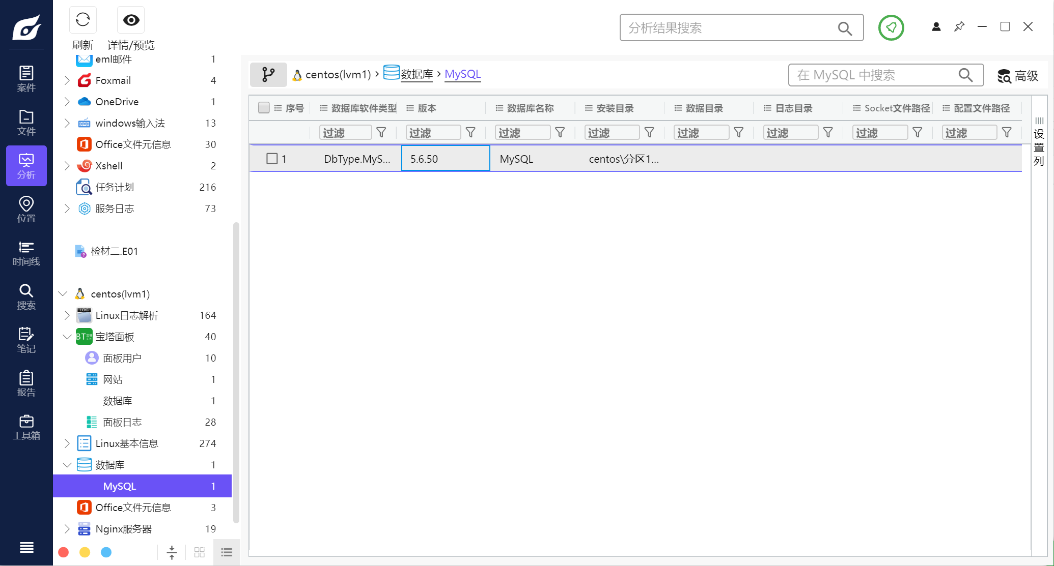Toggle the Details/Preview (详情/预览) eye icon
The width and height of the screenshot is (1054, 566).
point(131,20)
